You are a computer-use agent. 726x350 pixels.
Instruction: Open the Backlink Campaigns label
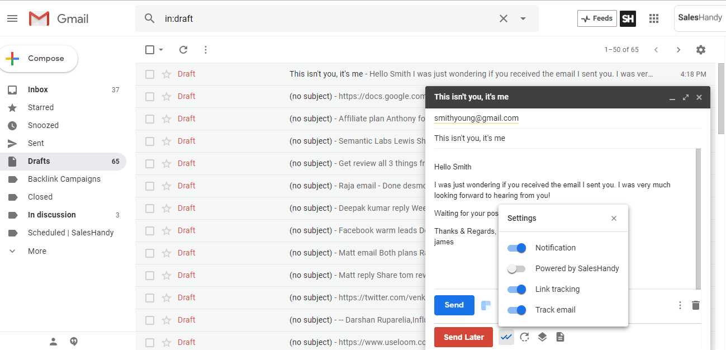pyautogui.click(x=63, y=179)
